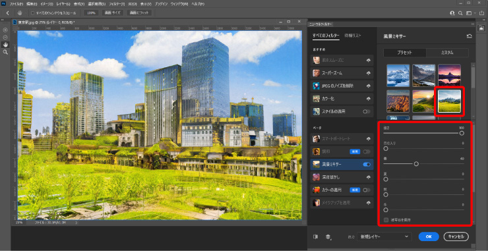Select the すべてのフィルター tab
The width and height of the screenshot is (488, 251).
[326, 36]
